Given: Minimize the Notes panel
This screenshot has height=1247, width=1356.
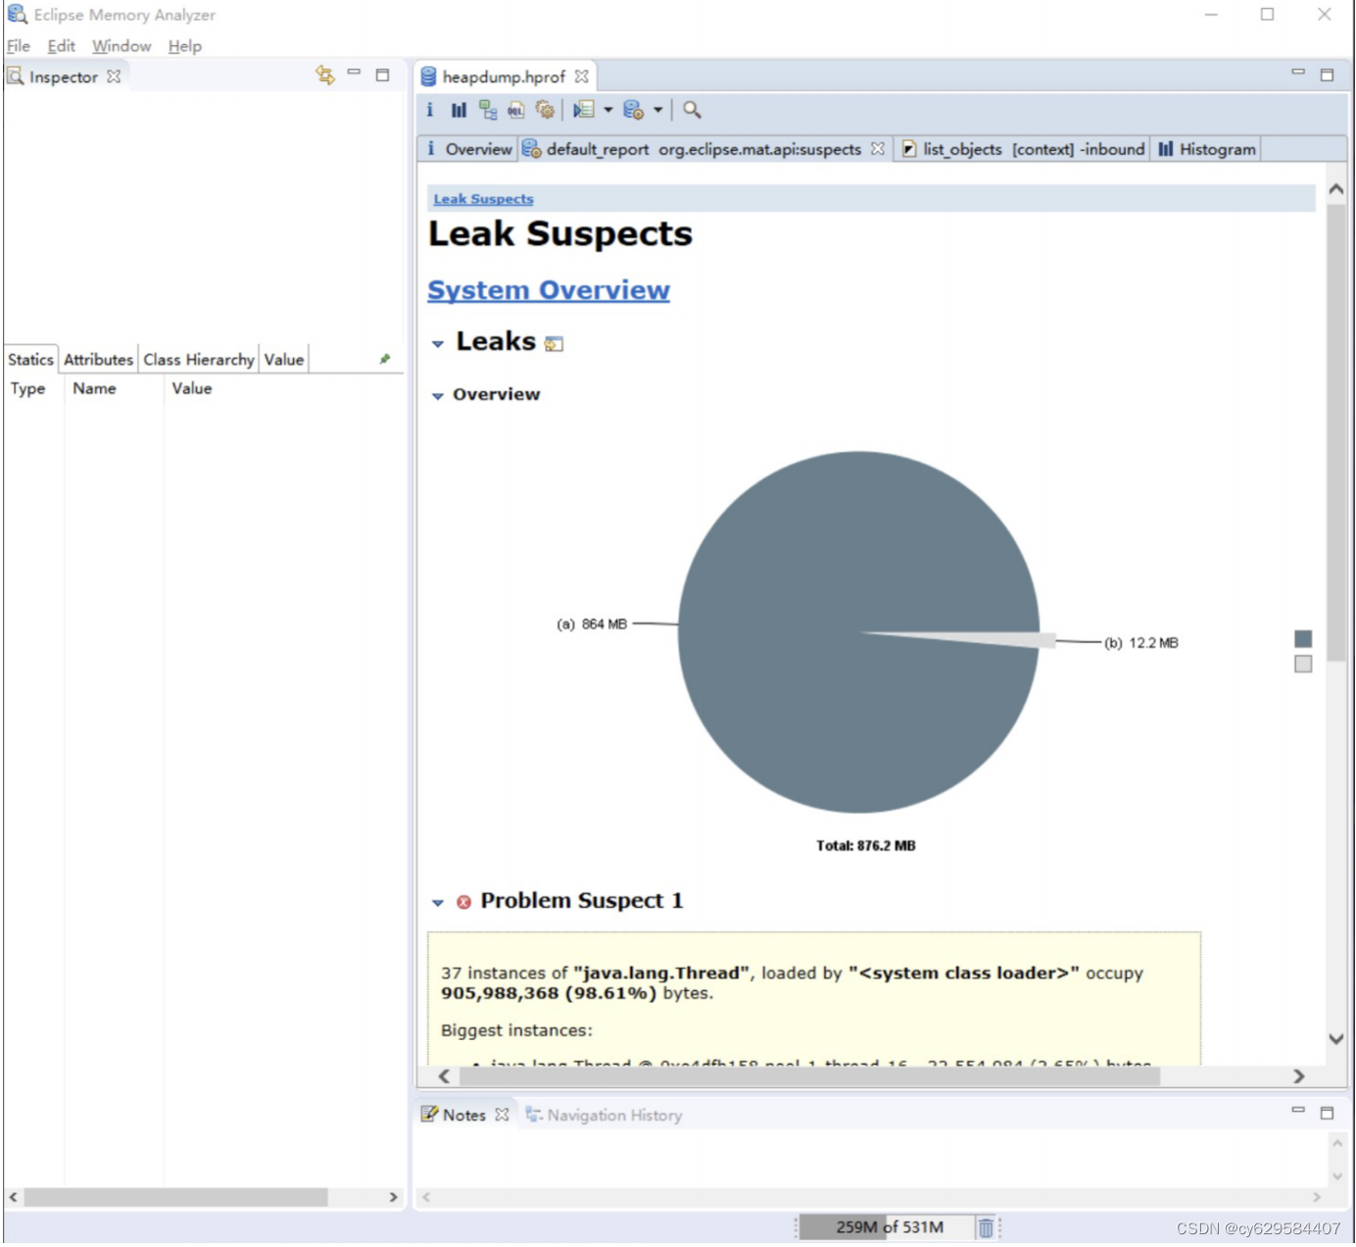Looking at the screenshot, I should coord(1298,1111).
